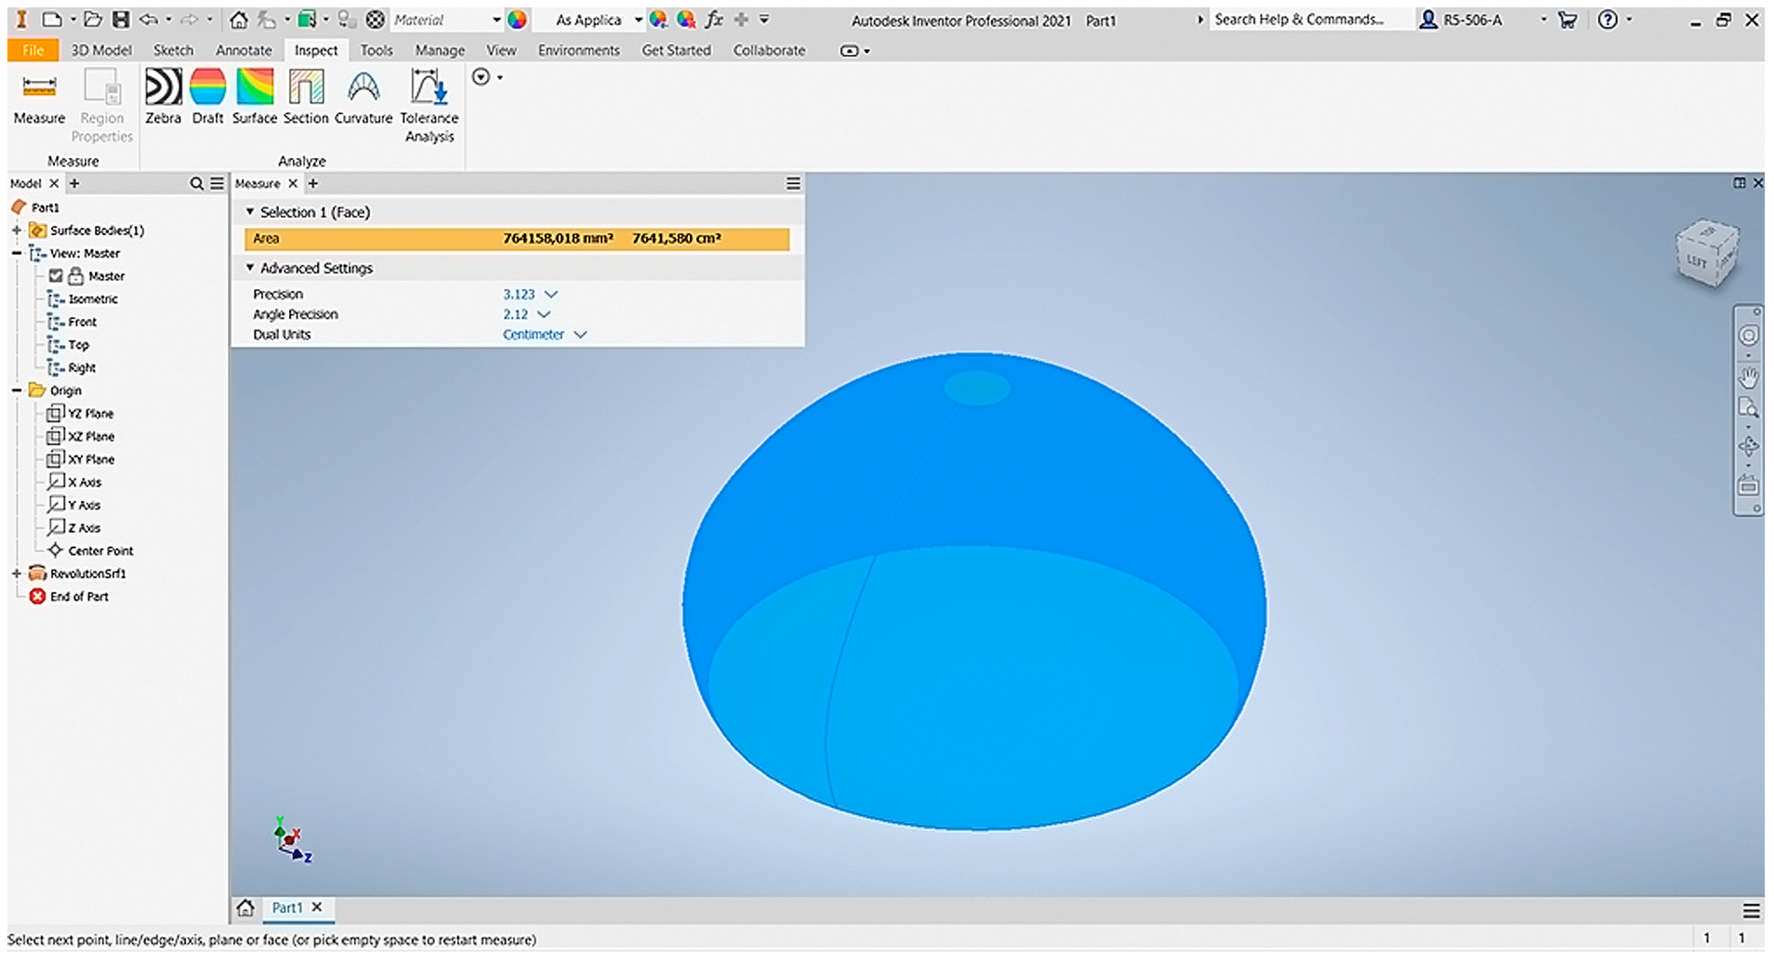The image size is (1774, 959).
Task: Start Tolerance Analysis
Action: [x=428, y=103]
